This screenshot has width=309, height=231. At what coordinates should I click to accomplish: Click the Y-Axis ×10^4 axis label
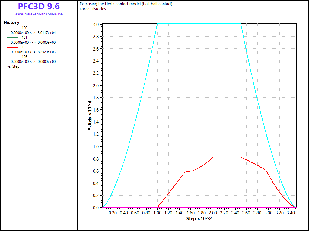point(90,115)
